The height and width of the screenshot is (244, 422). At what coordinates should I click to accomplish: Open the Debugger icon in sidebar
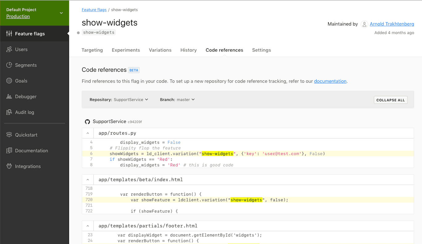coord(10,96)
